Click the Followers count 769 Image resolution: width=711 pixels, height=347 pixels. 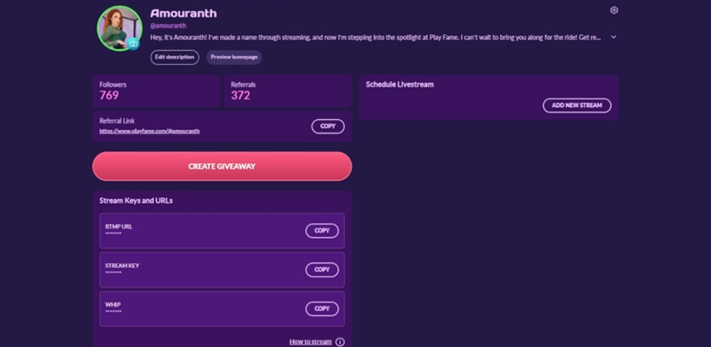click(x=109, y=95)
